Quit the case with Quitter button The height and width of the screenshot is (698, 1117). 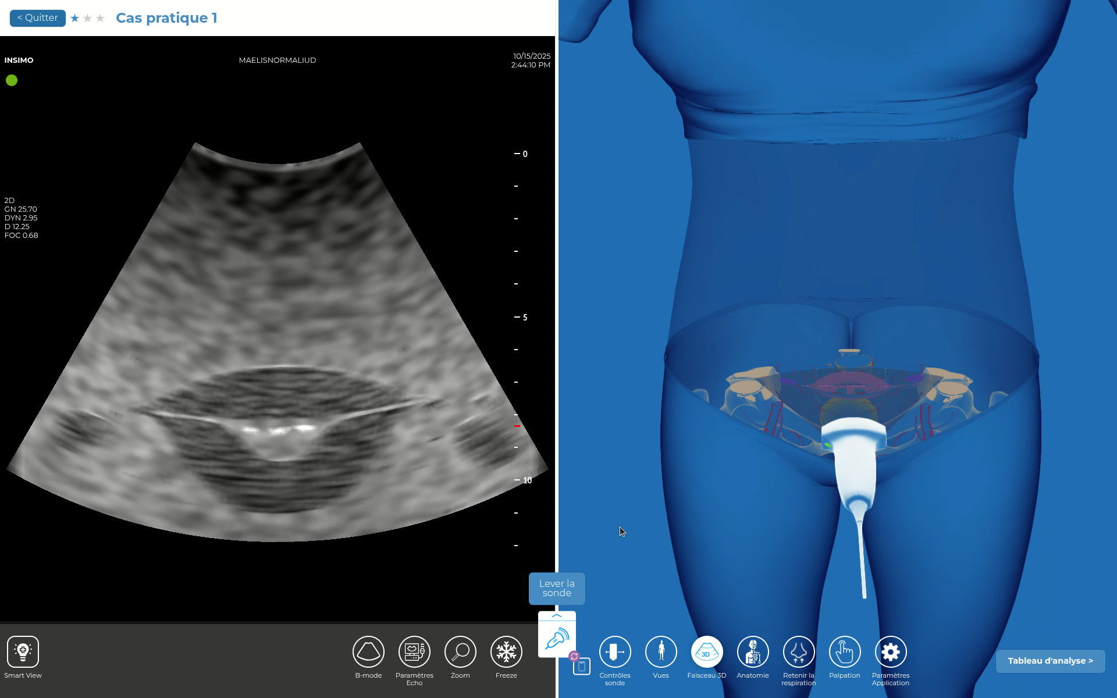click(38, 18)
